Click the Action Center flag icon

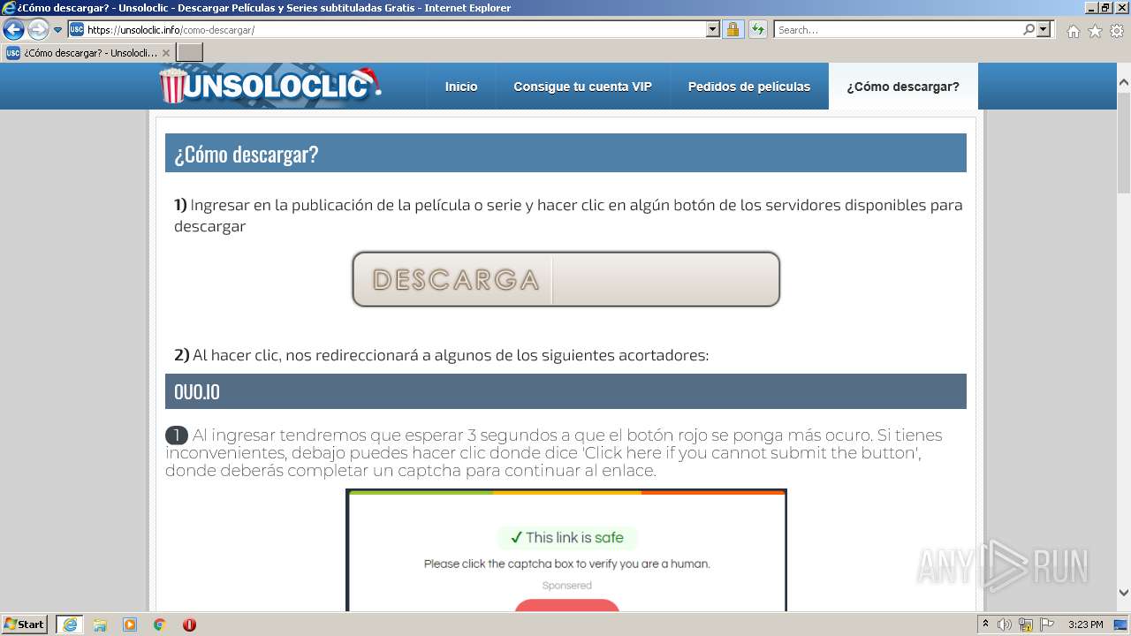(x=1046, y=625)
